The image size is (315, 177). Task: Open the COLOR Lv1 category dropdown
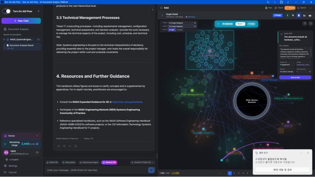182,23
